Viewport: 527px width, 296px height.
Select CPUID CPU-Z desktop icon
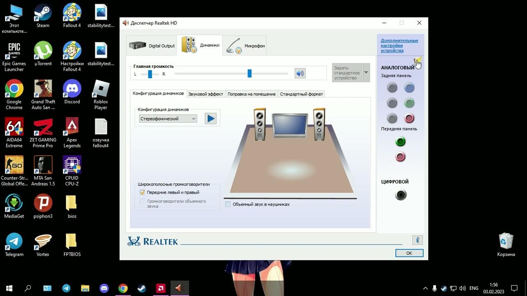coord(72,171)
